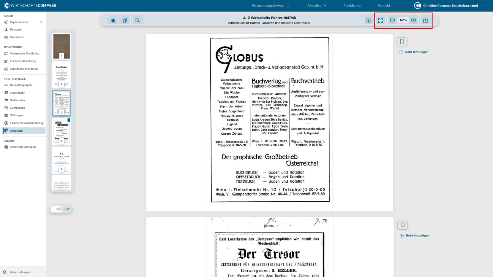Open Insolvenz-Monitoring
The width and height of the screenshot is (493, 277).
click(x=23, y=61)
